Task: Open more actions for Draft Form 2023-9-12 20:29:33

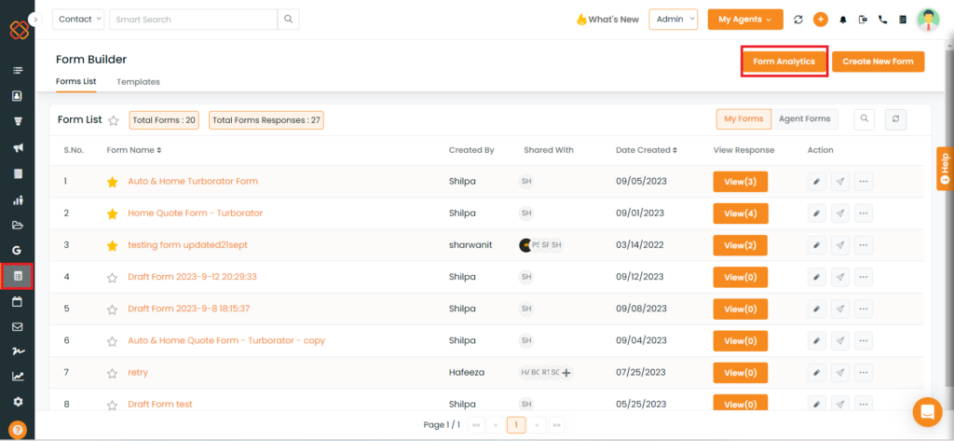Action: click(x=864, y=277)
